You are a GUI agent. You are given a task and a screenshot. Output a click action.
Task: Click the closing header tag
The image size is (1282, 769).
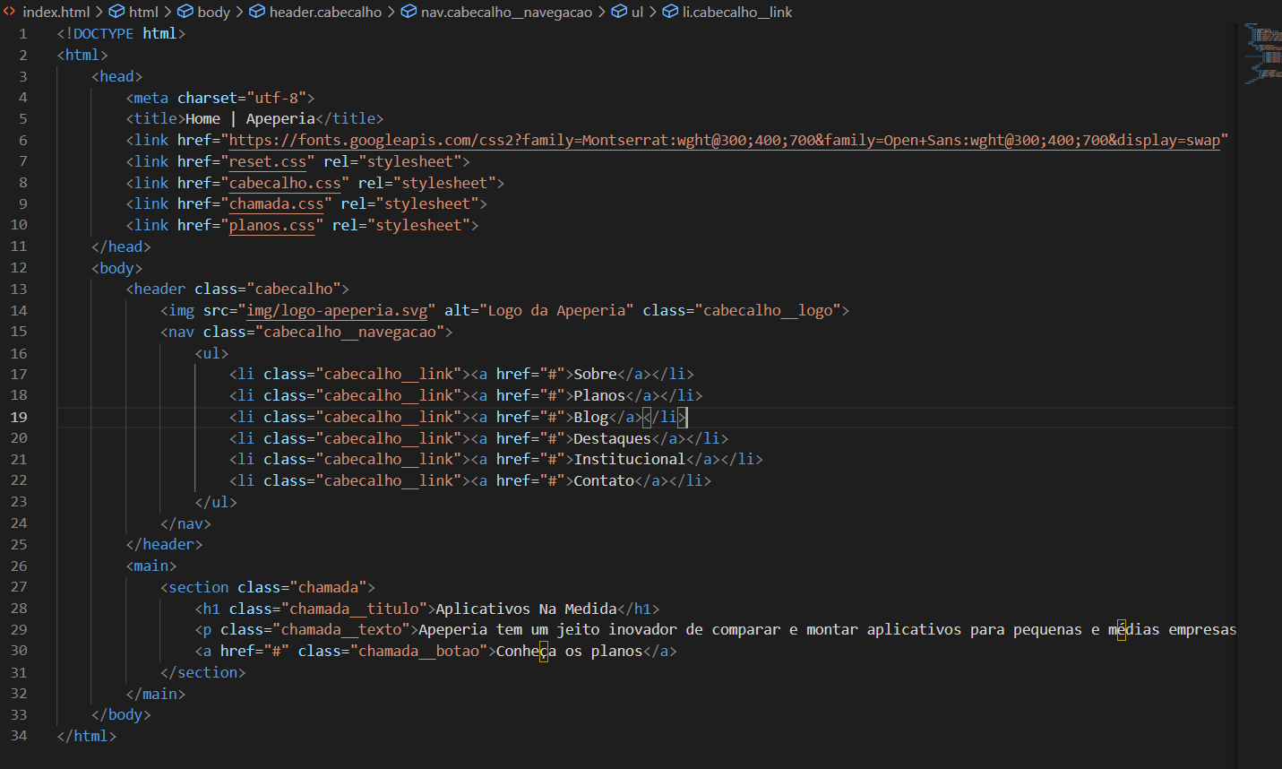point(164,544)
